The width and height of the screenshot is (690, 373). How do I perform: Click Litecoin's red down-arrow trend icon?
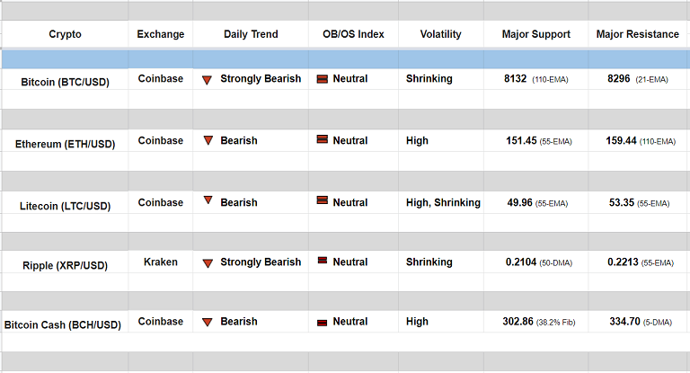pyautogui.click(x=208, y=200)
